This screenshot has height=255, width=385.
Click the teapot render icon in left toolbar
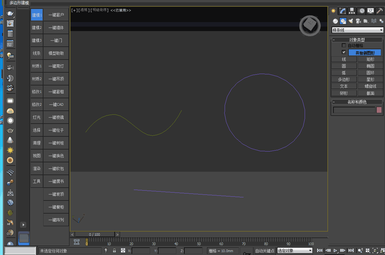tap(10, 13)
